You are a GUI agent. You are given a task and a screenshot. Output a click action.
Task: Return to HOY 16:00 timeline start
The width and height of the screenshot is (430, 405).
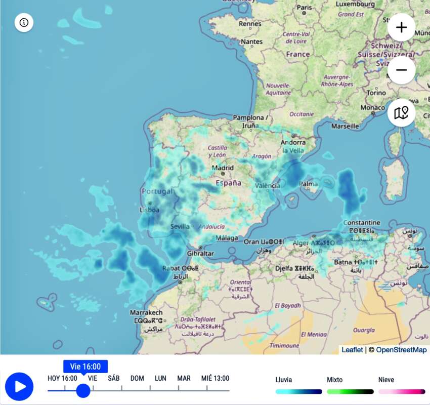pyautogui.click(x=62, y=378)
